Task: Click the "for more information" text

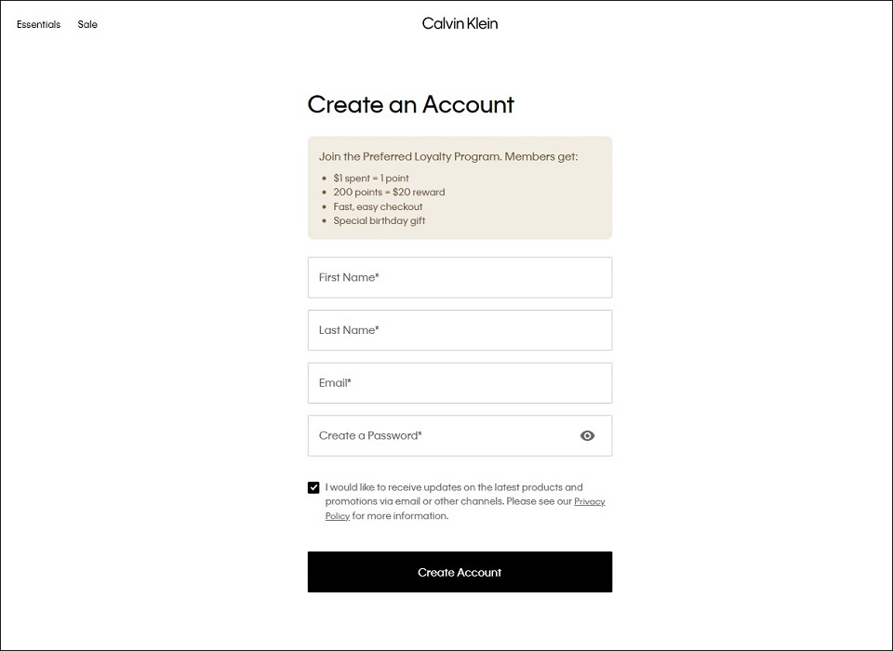Action: (x=400, y=516)
